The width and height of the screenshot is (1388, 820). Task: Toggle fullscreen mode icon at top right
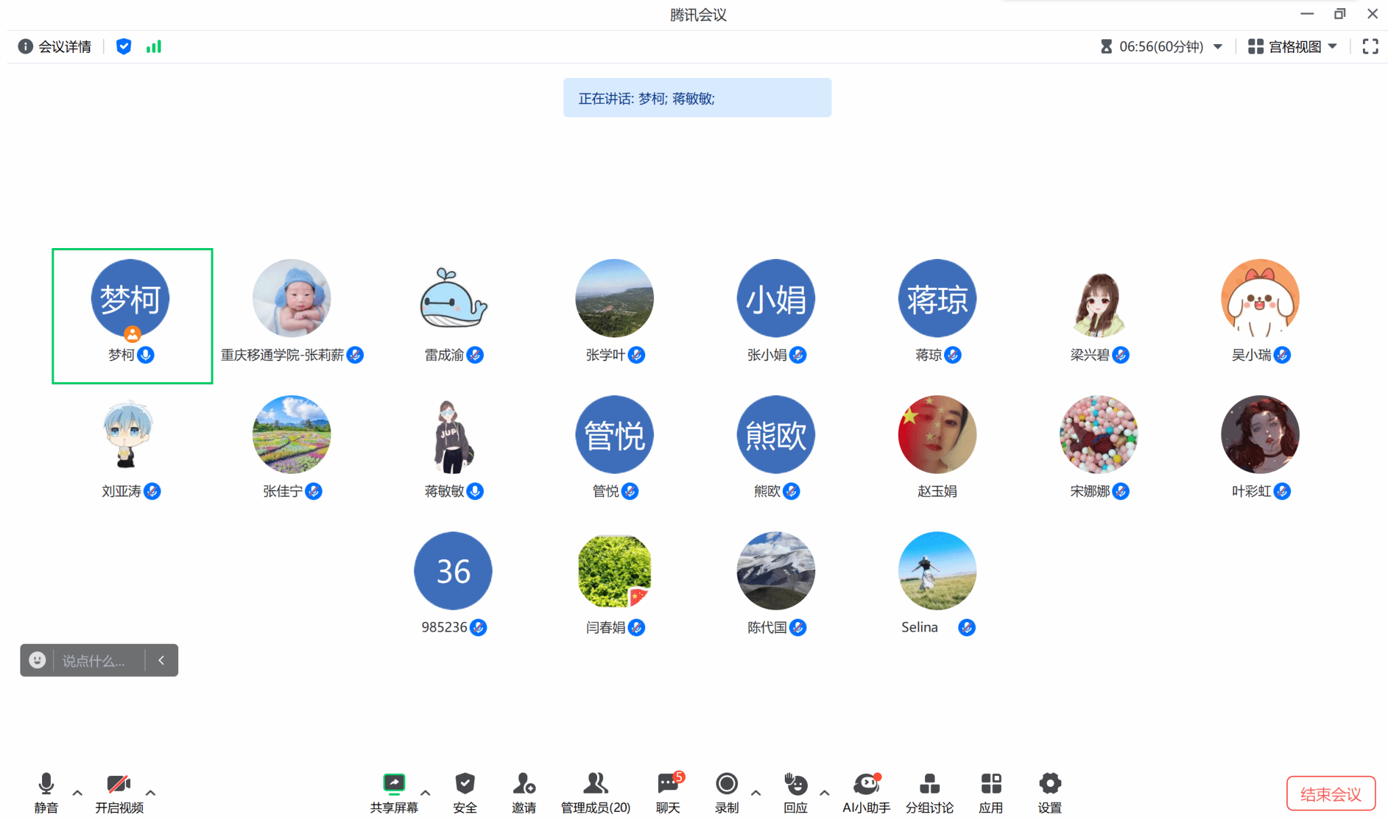pos(1370,46)
